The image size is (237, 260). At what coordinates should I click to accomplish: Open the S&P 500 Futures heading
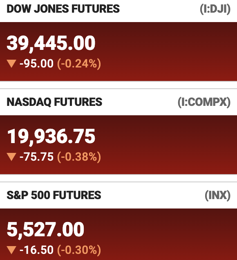point(54,195)
